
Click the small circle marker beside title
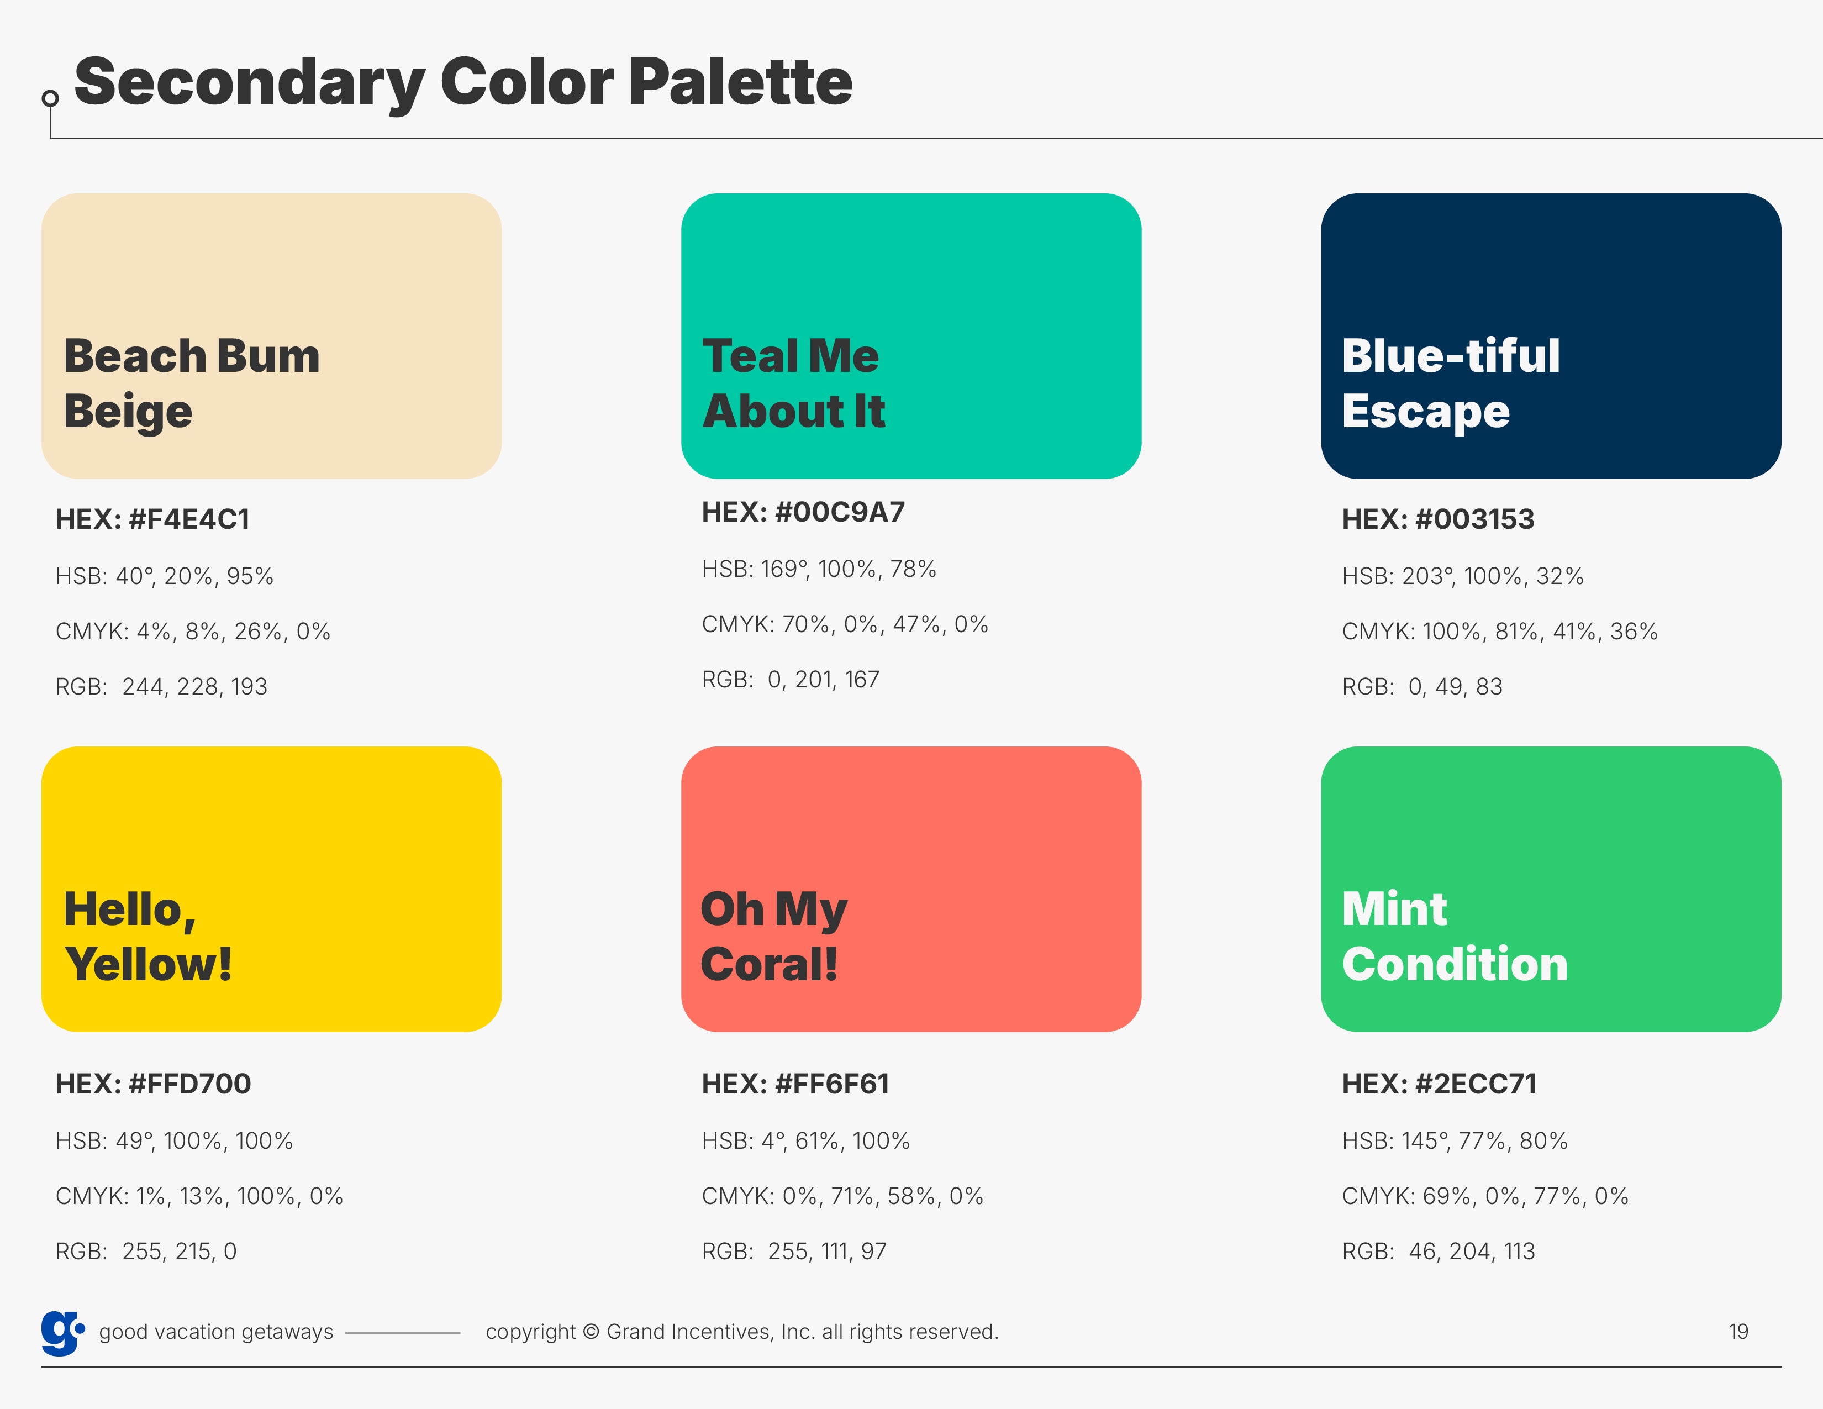tap(50, 98)
